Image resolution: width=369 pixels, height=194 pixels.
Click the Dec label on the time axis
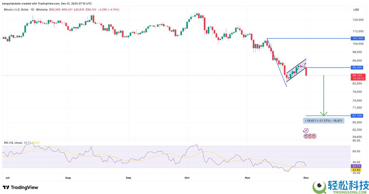[x=306, y=178]
